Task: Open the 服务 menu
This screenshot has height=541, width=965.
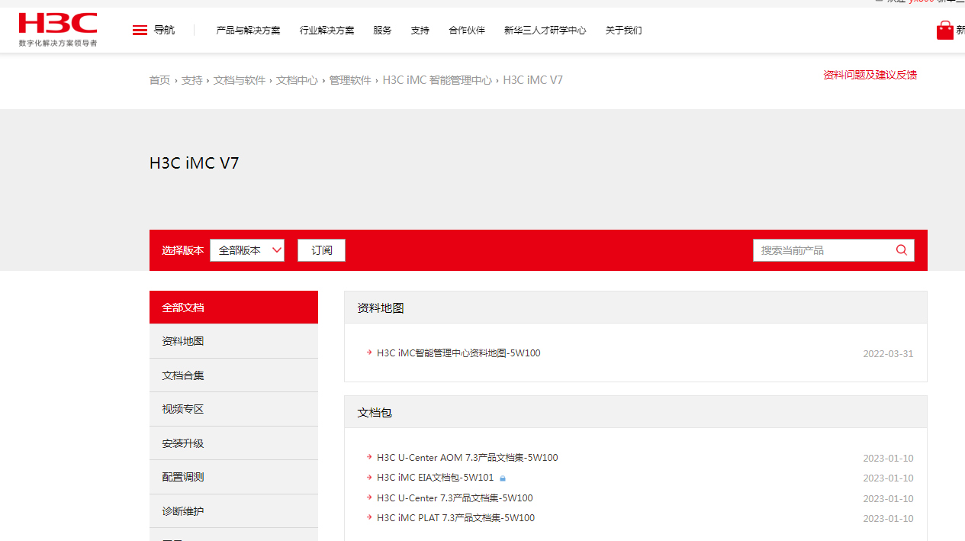Action: pyautogui.click(x=382, y=31)
